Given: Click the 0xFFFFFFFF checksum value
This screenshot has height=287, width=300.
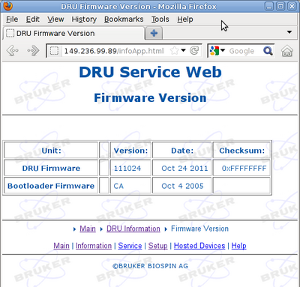Looking at the screenshot, I should 244,169.
